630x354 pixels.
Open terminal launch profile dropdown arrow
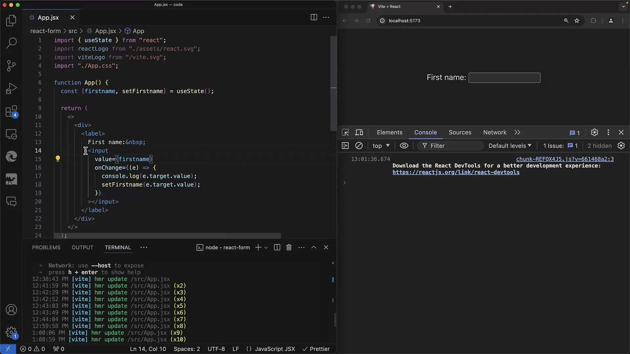click(266, 247)
